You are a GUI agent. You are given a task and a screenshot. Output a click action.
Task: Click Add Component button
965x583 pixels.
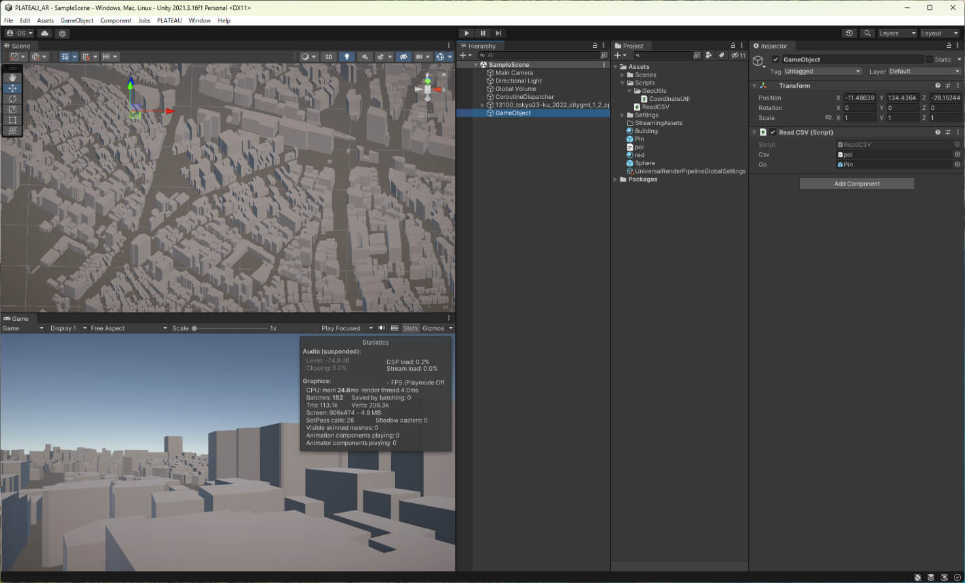[856, 184]
